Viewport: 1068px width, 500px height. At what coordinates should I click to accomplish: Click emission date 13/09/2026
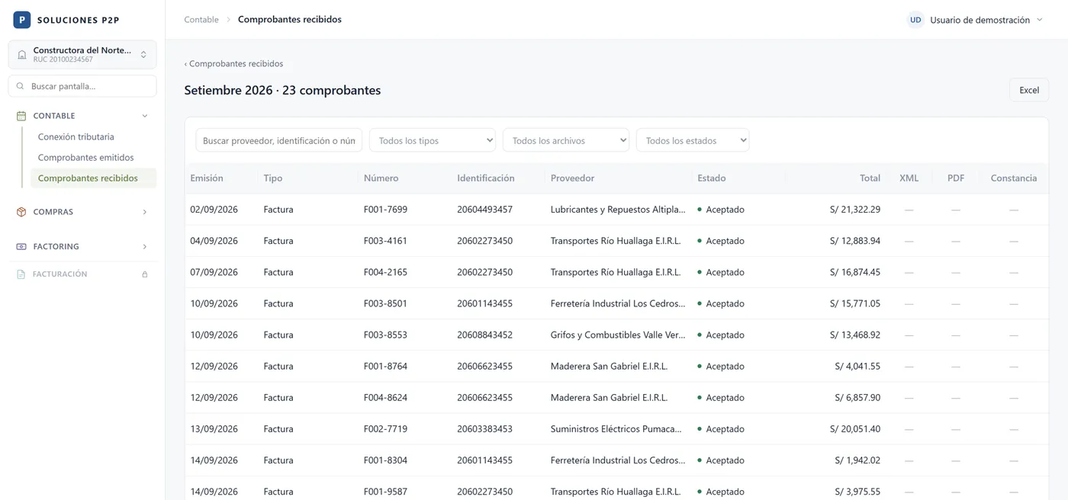(x=214, y=429)
